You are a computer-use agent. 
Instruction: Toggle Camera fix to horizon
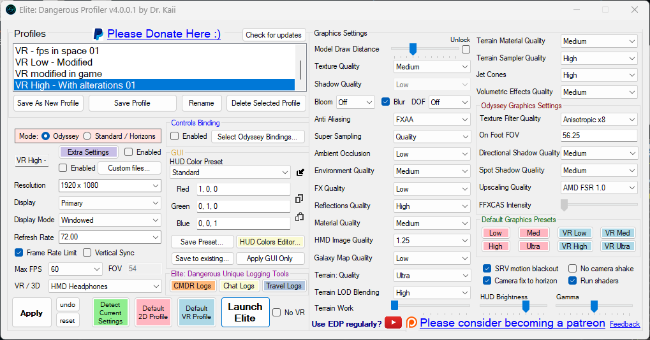pos(487,280)
